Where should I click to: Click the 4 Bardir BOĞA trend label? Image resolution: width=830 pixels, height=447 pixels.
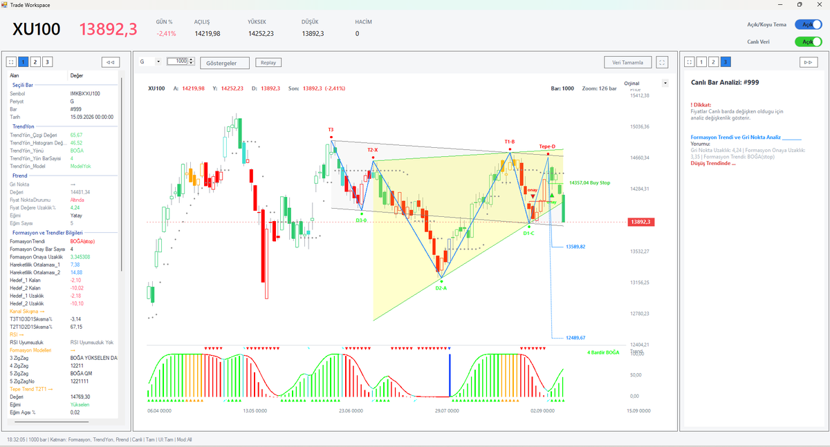603,352
